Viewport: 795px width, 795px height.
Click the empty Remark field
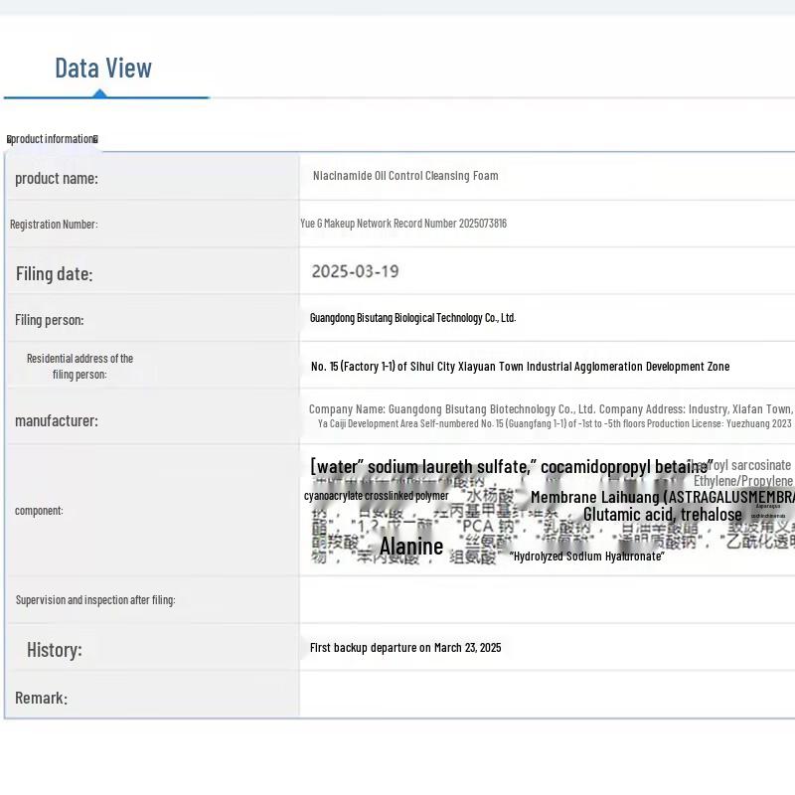pos(547,698)
